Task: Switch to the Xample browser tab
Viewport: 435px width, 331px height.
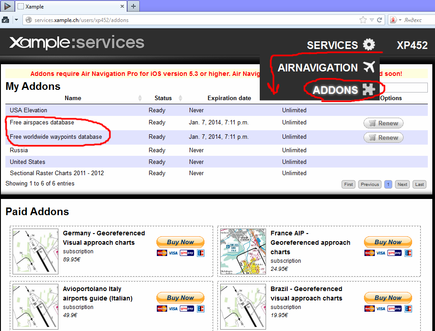Action: pyautogui.click(x=70, y=7)
